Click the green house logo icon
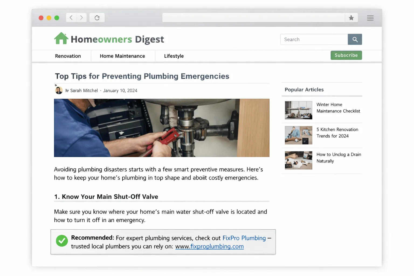This screenshot has height=276, width=414. [x=61, y=38]
